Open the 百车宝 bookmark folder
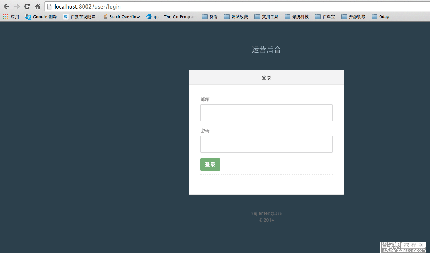The image size is (430, 253). tap(325, 17)
